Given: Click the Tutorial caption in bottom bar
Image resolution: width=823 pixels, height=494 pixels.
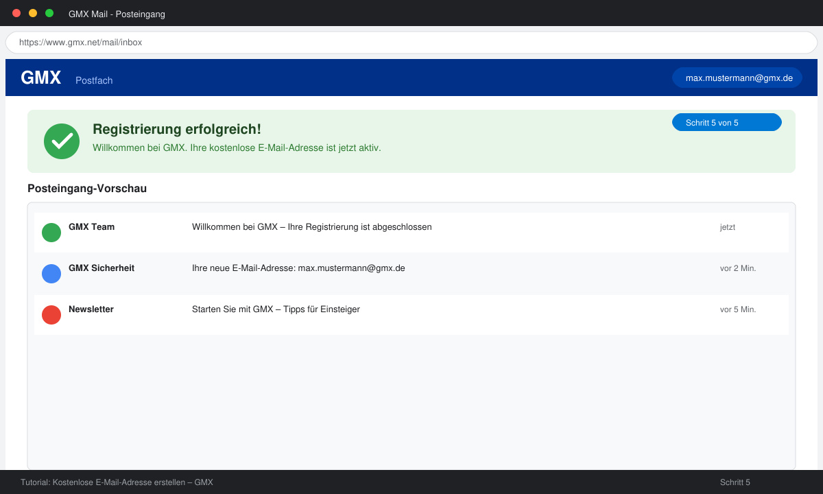Looking at the screenshot, I should pos(117,482).
